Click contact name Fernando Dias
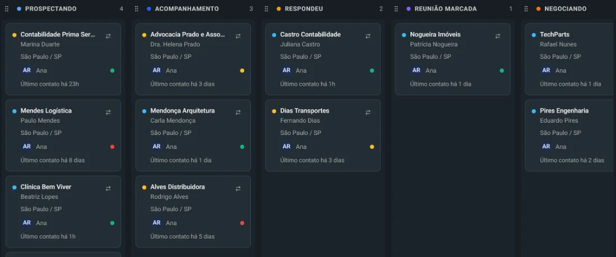This screenshot has width=616, height=257. (300, 120)
